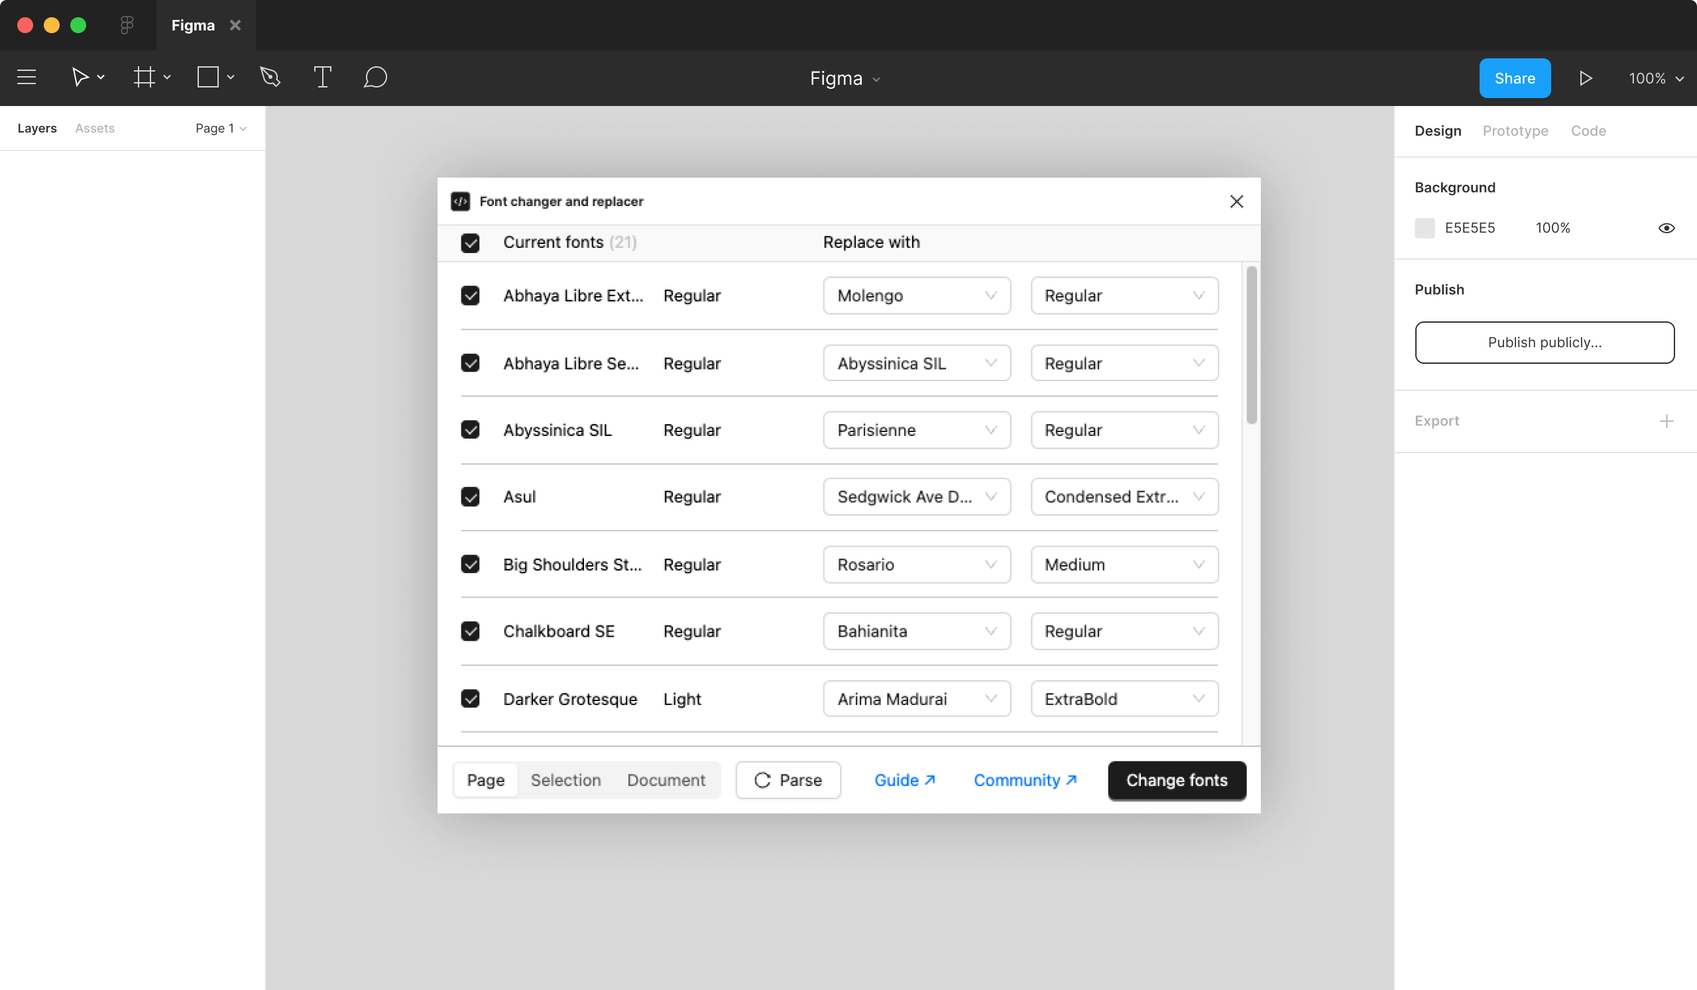The height and width of the screenshot is (990, 1697).
Task: Click the Change fonts button
Action: [x=1177, y=780]
